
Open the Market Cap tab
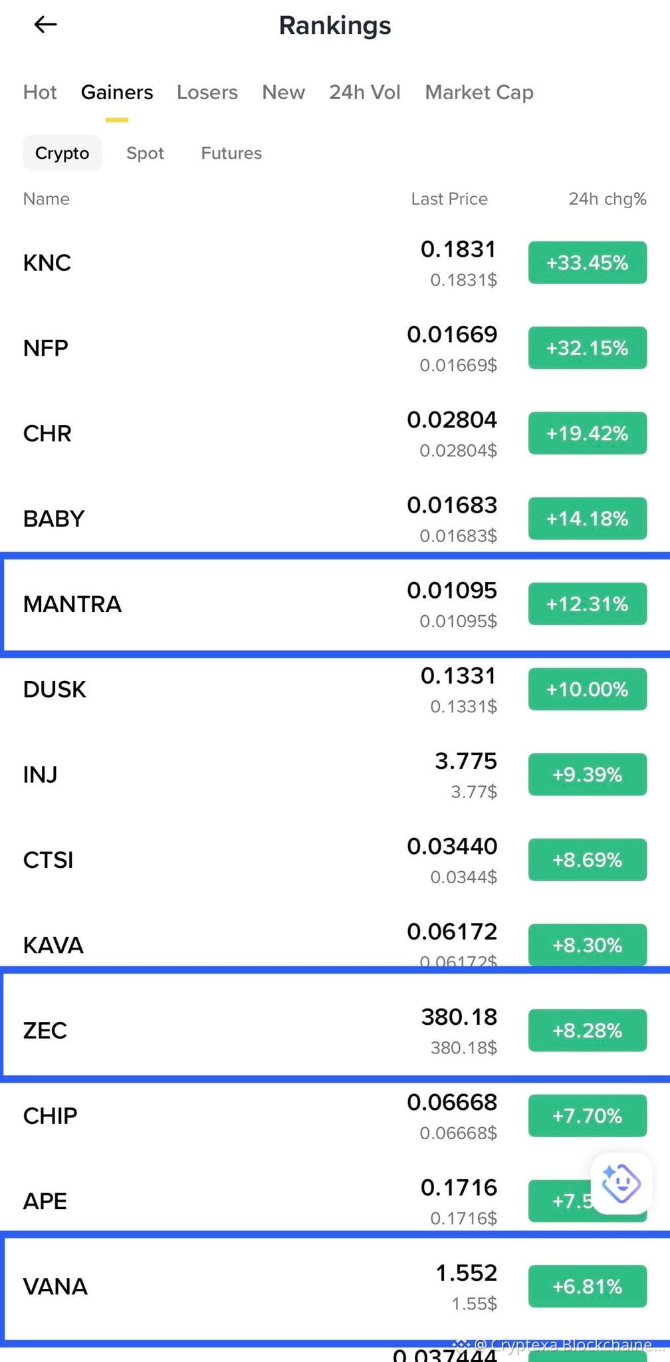(479, 92)
